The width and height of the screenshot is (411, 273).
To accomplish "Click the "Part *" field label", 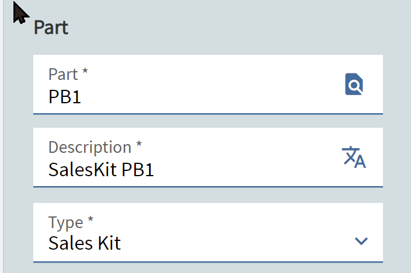I will pyautogui.click(x=68, y=74).
